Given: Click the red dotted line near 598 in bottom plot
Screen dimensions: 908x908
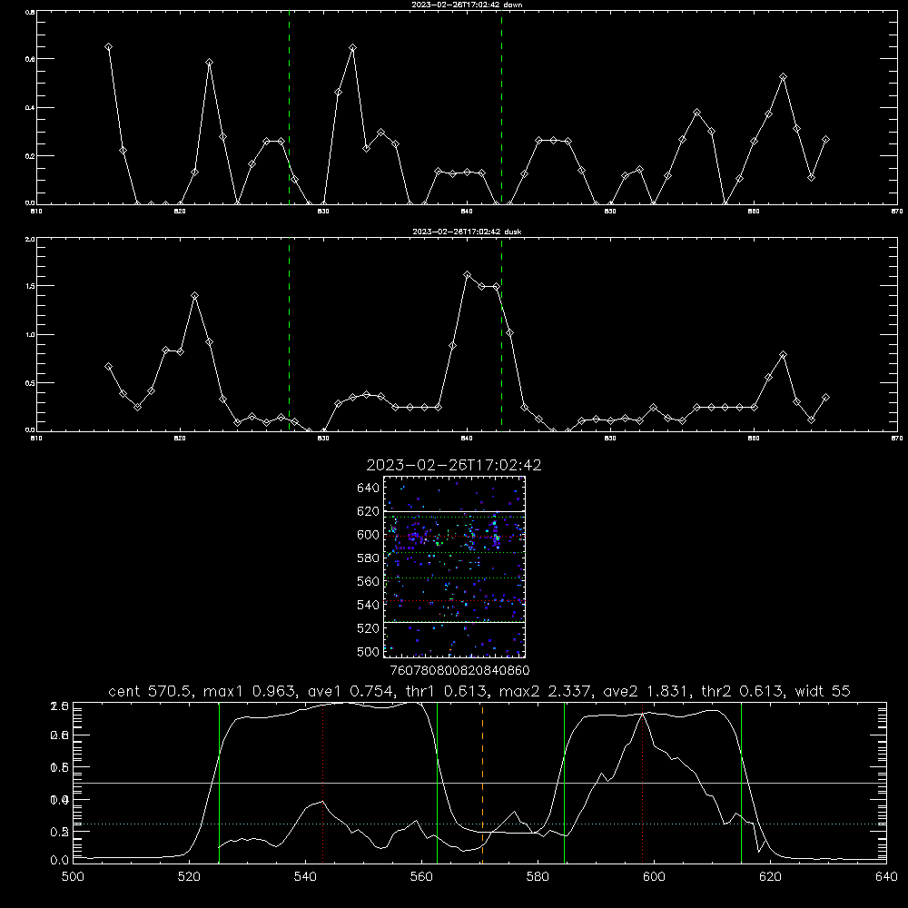Looking at the screenshot, I should tap(642, 782).
